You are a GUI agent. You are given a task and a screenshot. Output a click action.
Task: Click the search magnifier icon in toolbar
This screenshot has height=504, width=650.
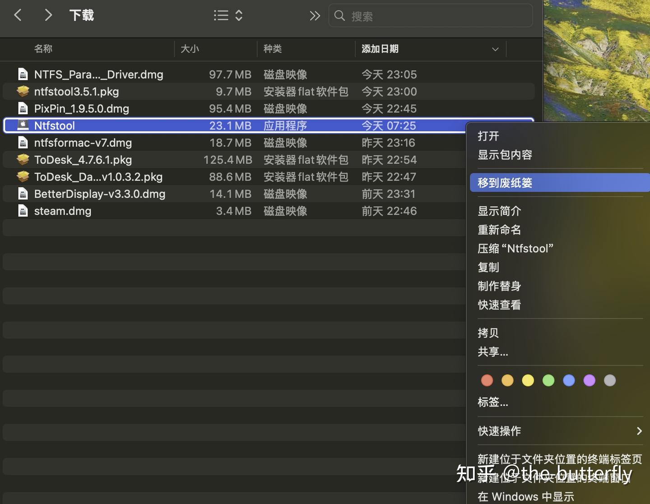tap(339, 16)
